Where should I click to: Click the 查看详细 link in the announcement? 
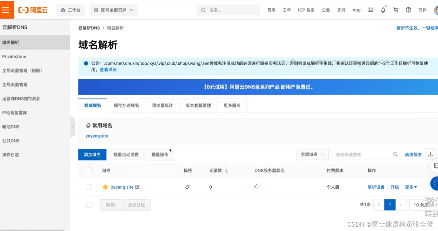pos(108,70)
